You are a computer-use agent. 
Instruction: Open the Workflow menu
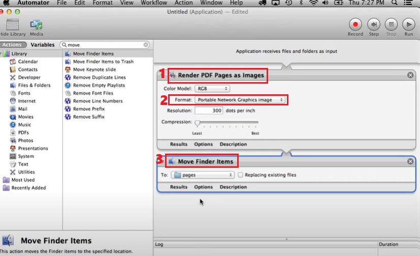point(154,3)
